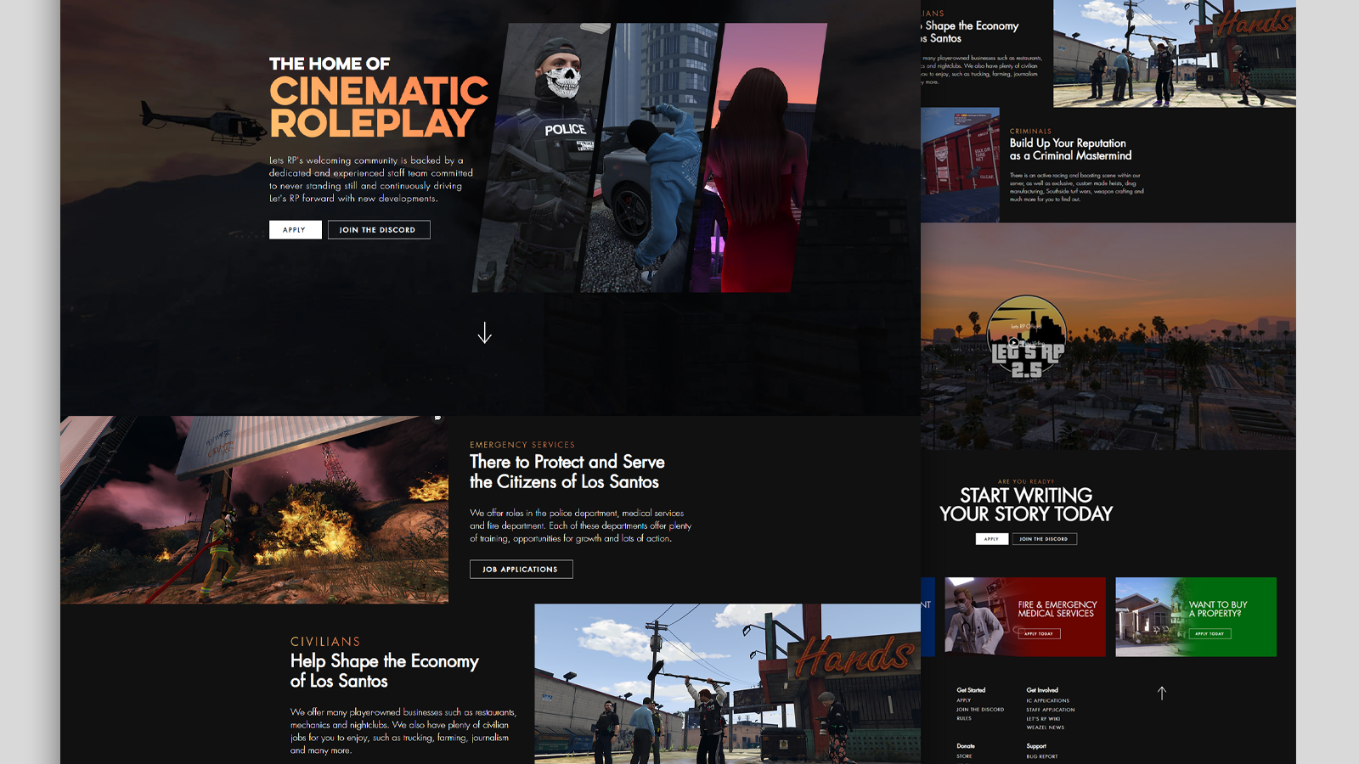Click the Get Involved footer heading
Image resolution: width=1359 pixels, height=764 pixels.
1042,690
